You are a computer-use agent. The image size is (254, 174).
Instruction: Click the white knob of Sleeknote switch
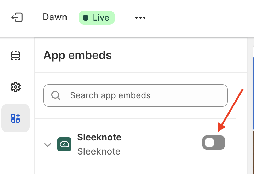click(209, 143)
